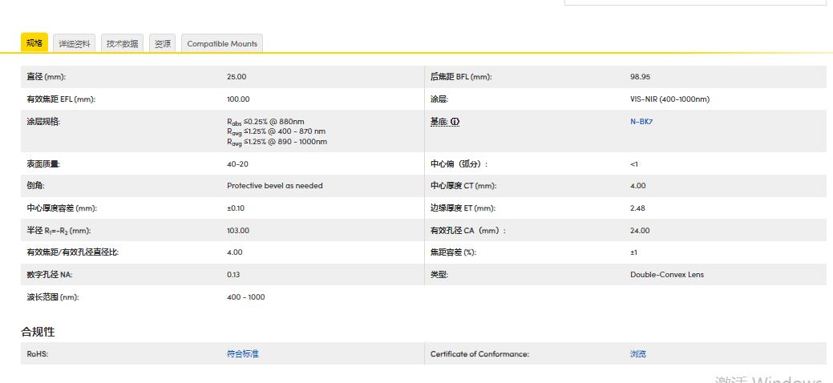Select the 规格 tab

(x=34, y=43)
